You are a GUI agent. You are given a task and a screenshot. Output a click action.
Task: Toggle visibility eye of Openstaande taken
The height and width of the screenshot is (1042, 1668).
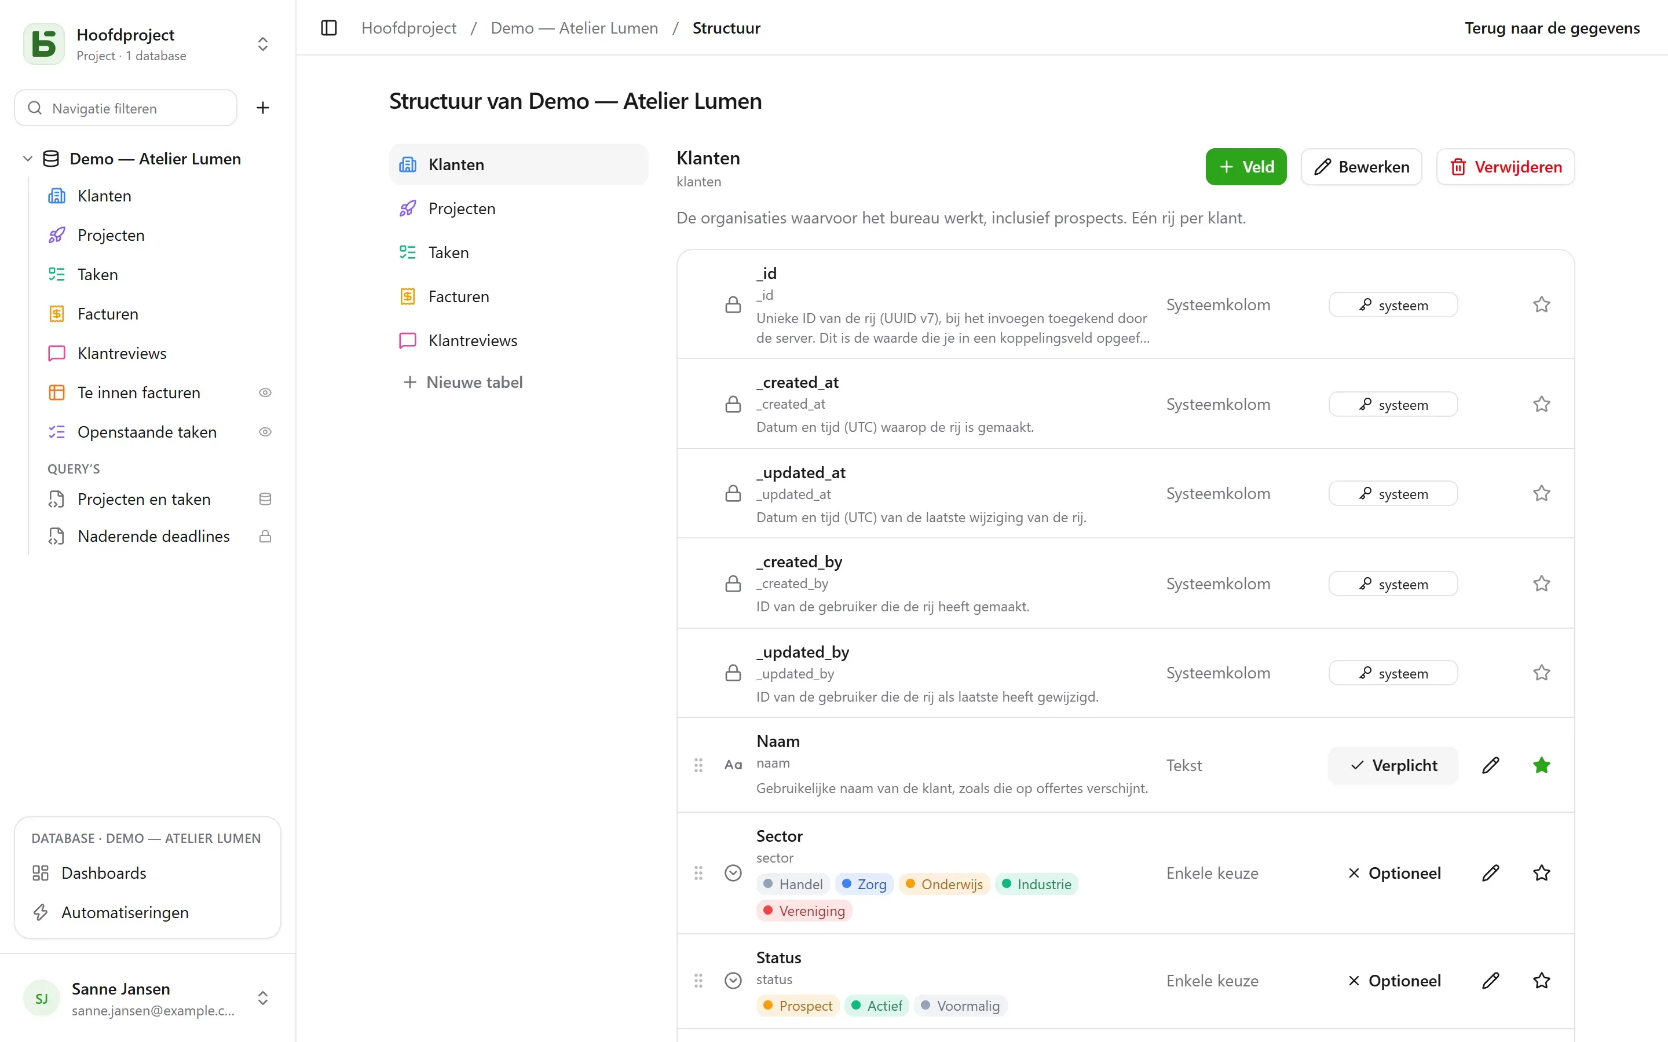coord(265,432)
